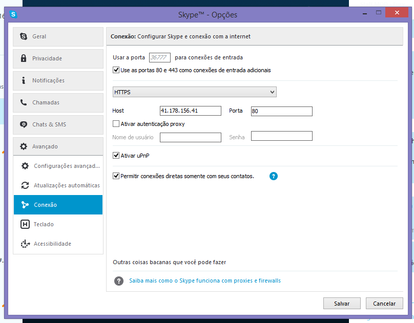Click the Senha password field

coord(282,136)
